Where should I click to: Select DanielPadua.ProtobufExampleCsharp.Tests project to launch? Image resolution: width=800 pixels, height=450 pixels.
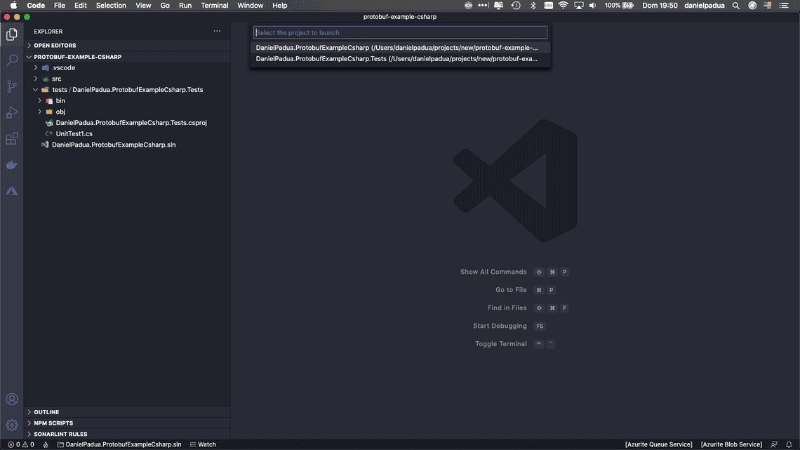click(396, 59)
